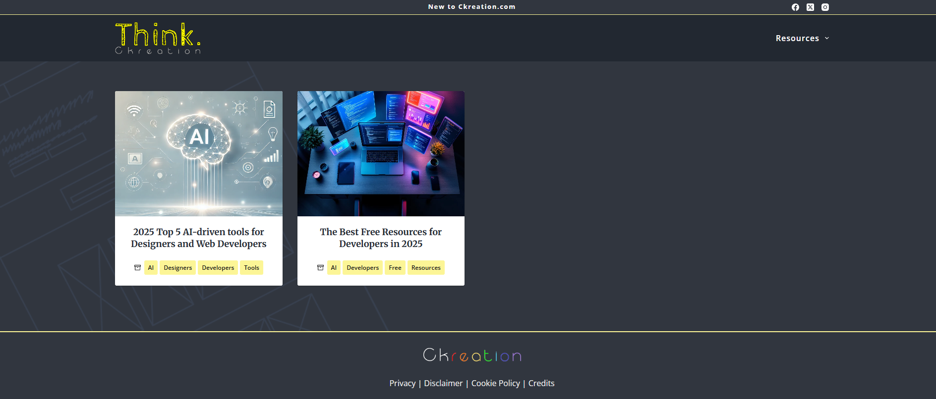Open the AI brain article thumbnail
This screenshot has height=399, width=936.
pyautogui.click(x=199, y=153)
